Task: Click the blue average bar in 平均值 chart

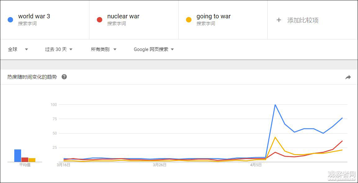Action: pos(18,156)
